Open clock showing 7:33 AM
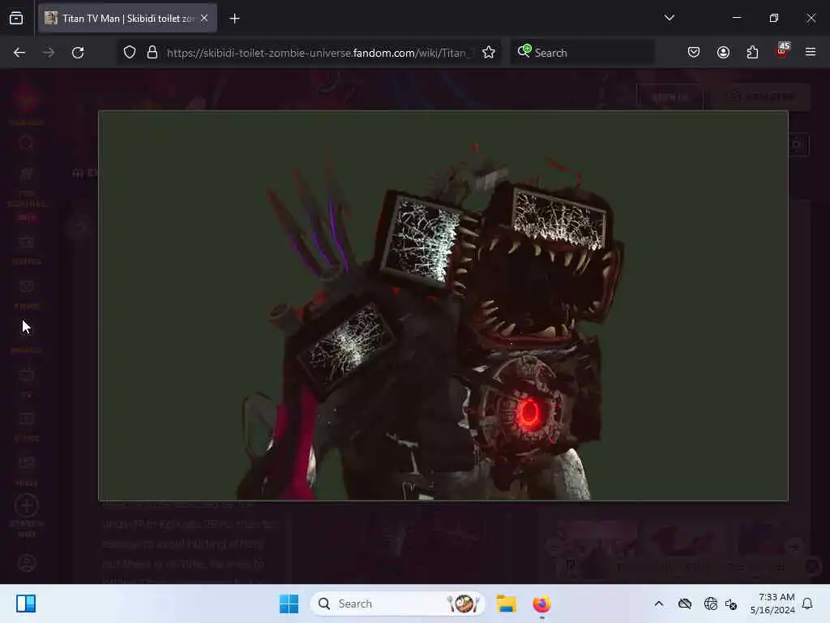Viewport: 830px width, 623px height. (x=772, y=604)
